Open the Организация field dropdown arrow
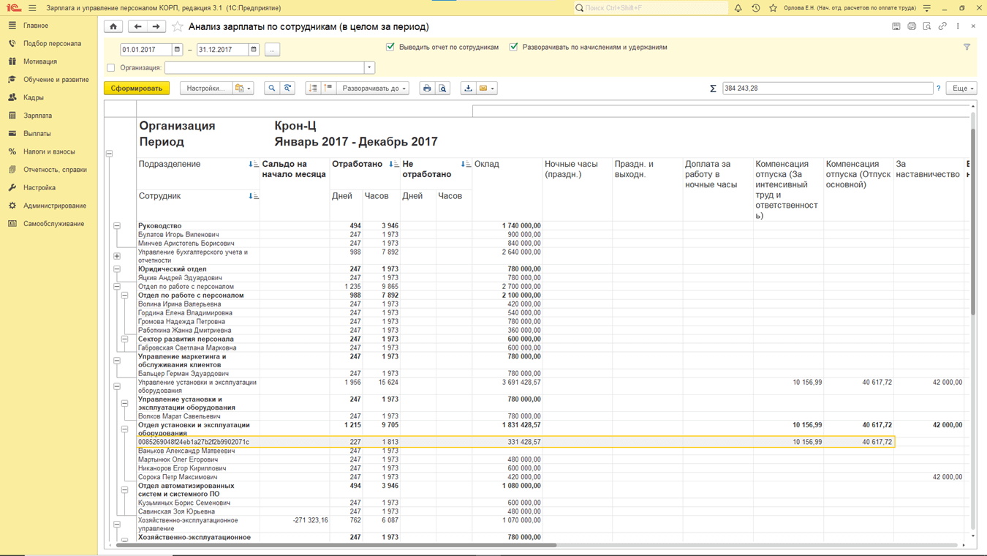This screenshot has height=556, width=987. [369, 68]
